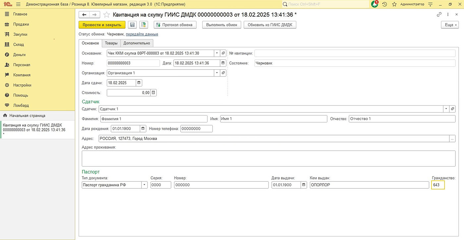Image resolution: width=464 pixels, height=240 pixels.
Task: Click the Фамилия input field
Action: point(153,119)
